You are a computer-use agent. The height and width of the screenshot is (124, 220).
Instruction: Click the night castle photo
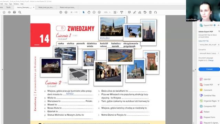[x=51, y=66]
